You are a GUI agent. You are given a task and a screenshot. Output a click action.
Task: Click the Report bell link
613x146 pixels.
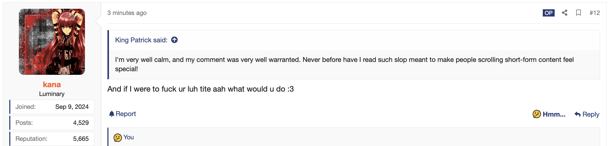point(122,114)
